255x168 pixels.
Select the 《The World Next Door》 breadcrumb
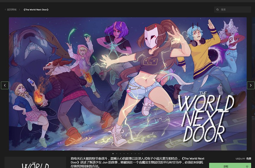click(x=36, y=9)
